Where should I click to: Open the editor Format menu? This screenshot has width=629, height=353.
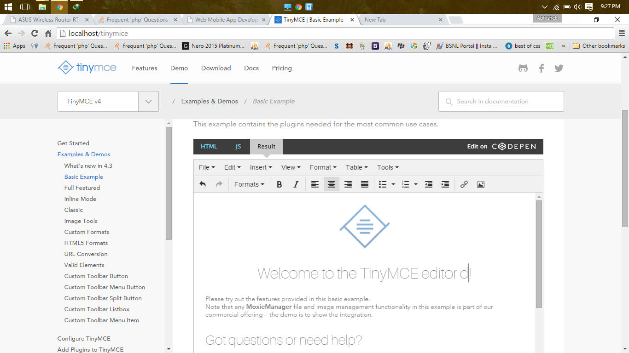(323, 167)
